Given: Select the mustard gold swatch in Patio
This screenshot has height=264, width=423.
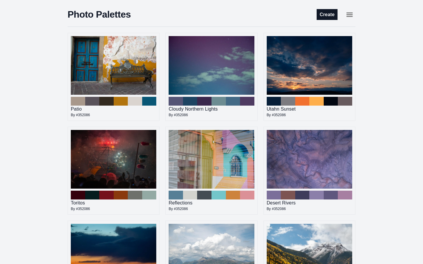Looking at the screenshot, I should [121, 101].
